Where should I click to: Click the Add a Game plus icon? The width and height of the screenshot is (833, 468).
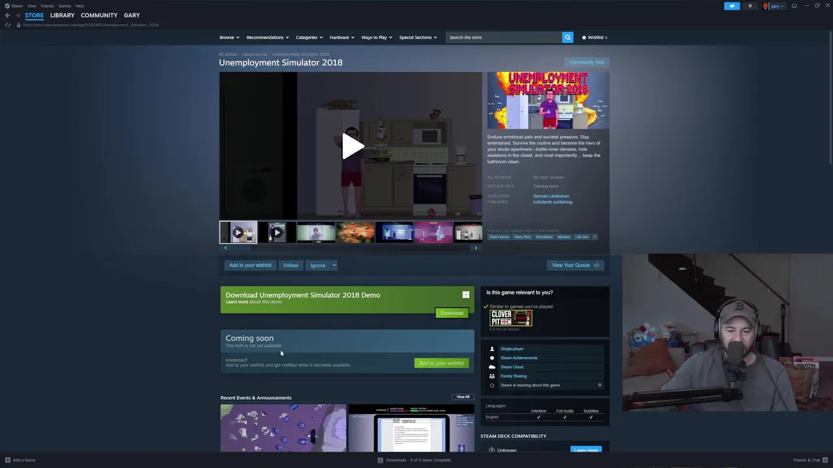click(8, 460)
